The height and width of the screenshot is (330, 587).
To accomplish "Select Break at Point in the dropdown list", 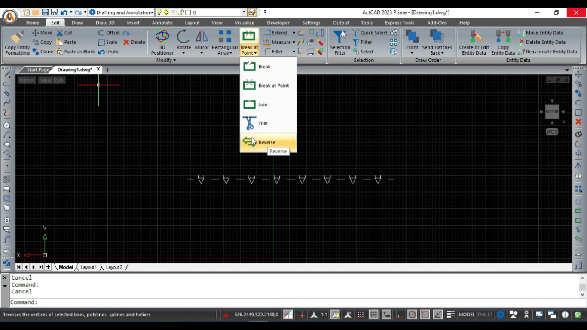I will [268, 86].
